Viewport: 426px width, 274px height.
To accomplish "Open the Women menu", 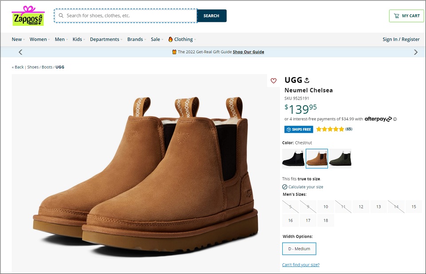I will (x=39, y=39).
